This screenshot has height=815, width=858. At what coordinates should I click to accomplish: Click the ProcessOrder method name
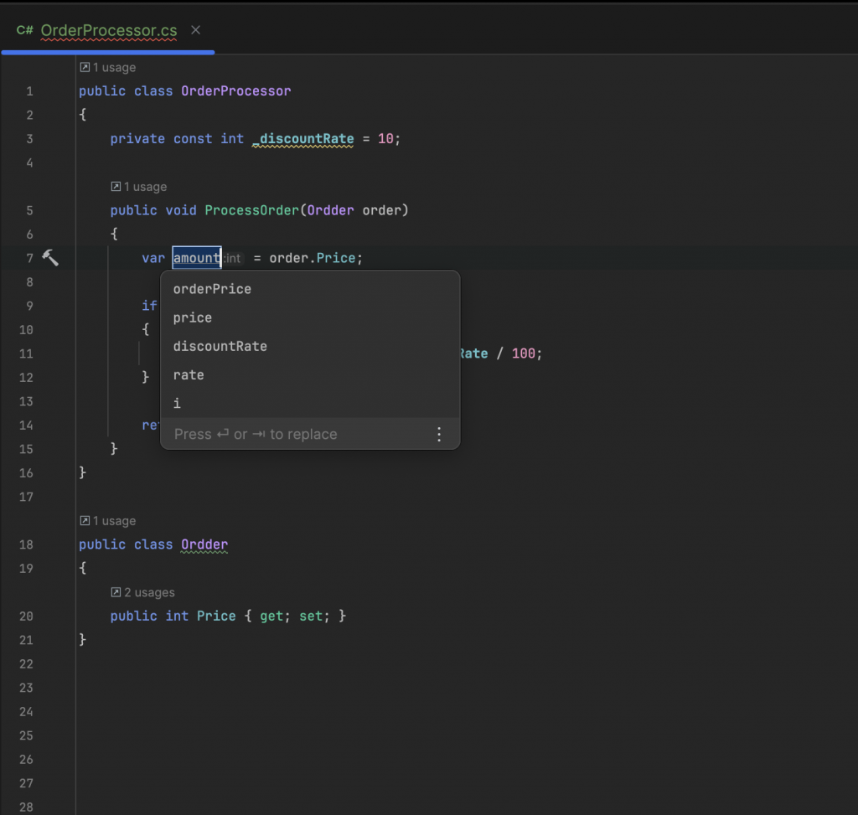251,210
